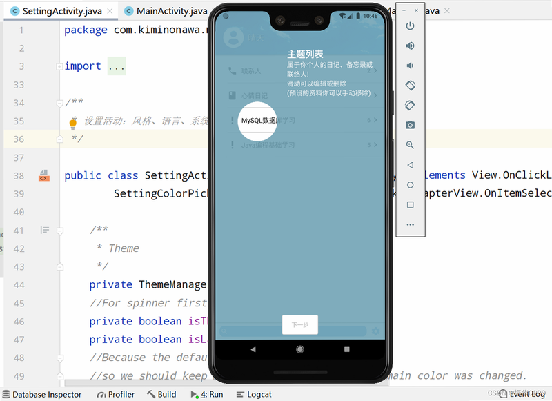The width and height of the screenshot is (552, 401).
Task: Tap the phone screen's home navigation circle
Action: [x=300, y=349]
